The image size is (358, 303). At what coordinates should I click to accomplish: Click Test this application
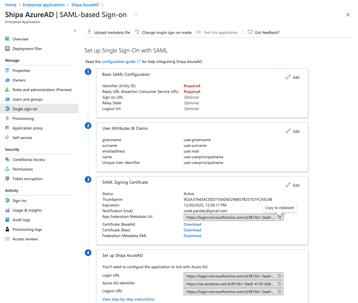click(x=217, y=32)
